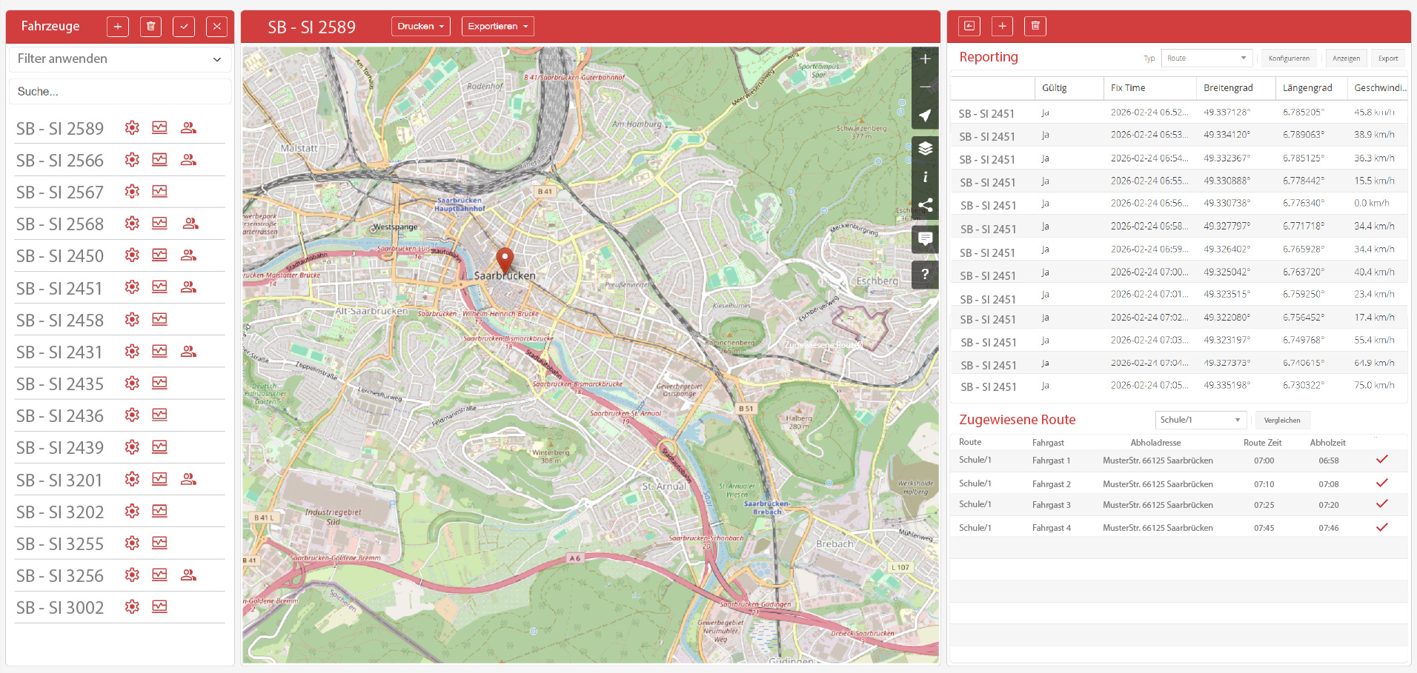Open the Drucken dropdown

pyautogui.click(x=421, y=27)
